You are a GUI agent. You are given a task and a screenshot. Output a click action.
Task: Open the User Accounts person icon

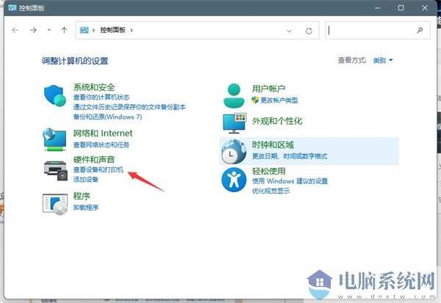tap(234, 95)
